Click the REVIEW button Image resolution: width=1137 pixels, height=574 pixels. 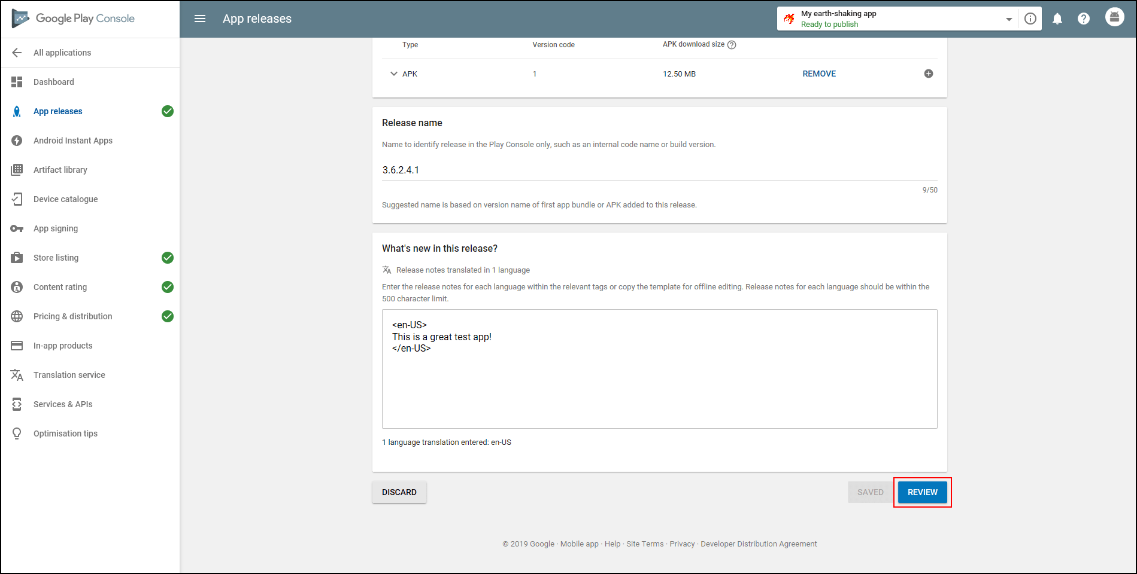coord(923,492)
